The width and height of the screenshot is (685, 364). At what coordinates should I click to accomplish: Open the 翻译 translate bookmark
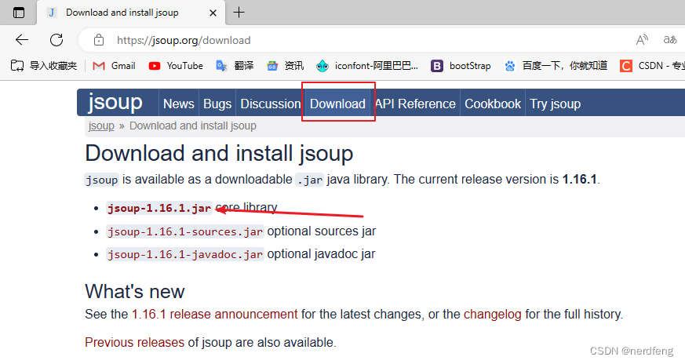click(235, 66)
